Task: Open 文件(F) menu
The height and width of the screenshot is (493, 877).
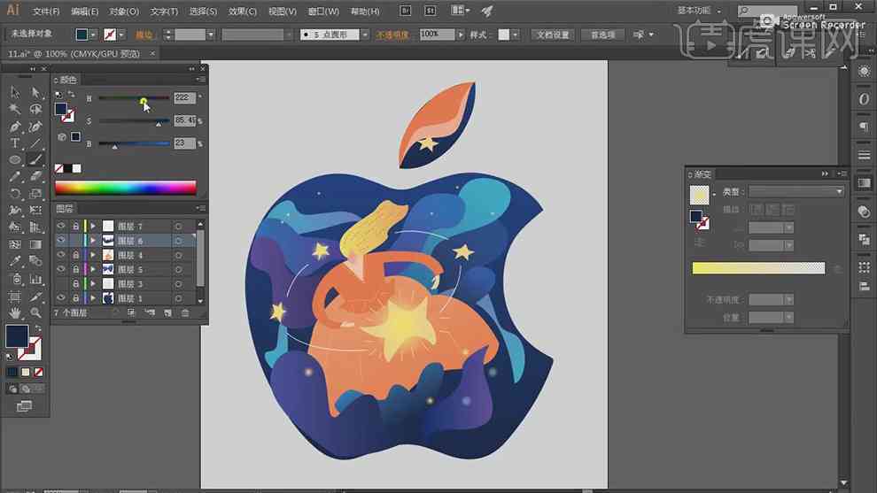Action: 46,12
